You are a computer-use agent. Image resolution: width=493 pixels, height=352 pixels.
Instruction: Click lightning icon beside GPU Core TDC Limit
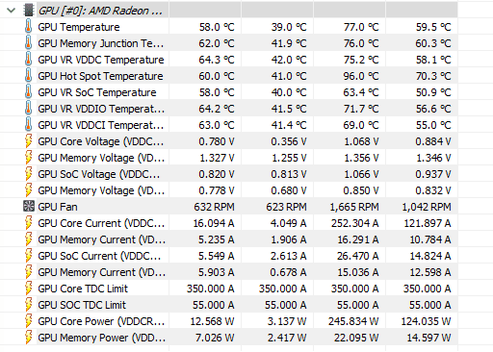(29, 289)
